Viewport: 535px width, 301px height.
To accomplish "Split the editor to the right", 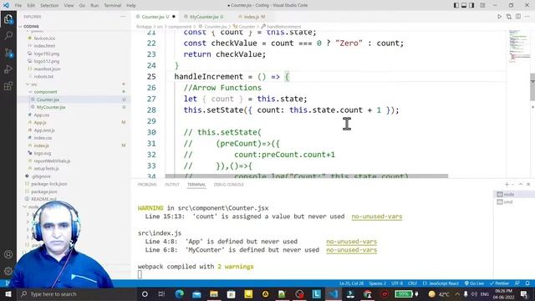I will pos(518,17).
